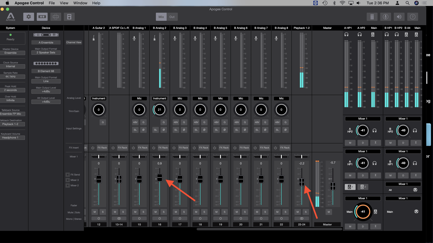This screenshot has width=433, height=243.
Task: Open the Keyboard Volume Headphone 1 selector
Action: point(13,137)
